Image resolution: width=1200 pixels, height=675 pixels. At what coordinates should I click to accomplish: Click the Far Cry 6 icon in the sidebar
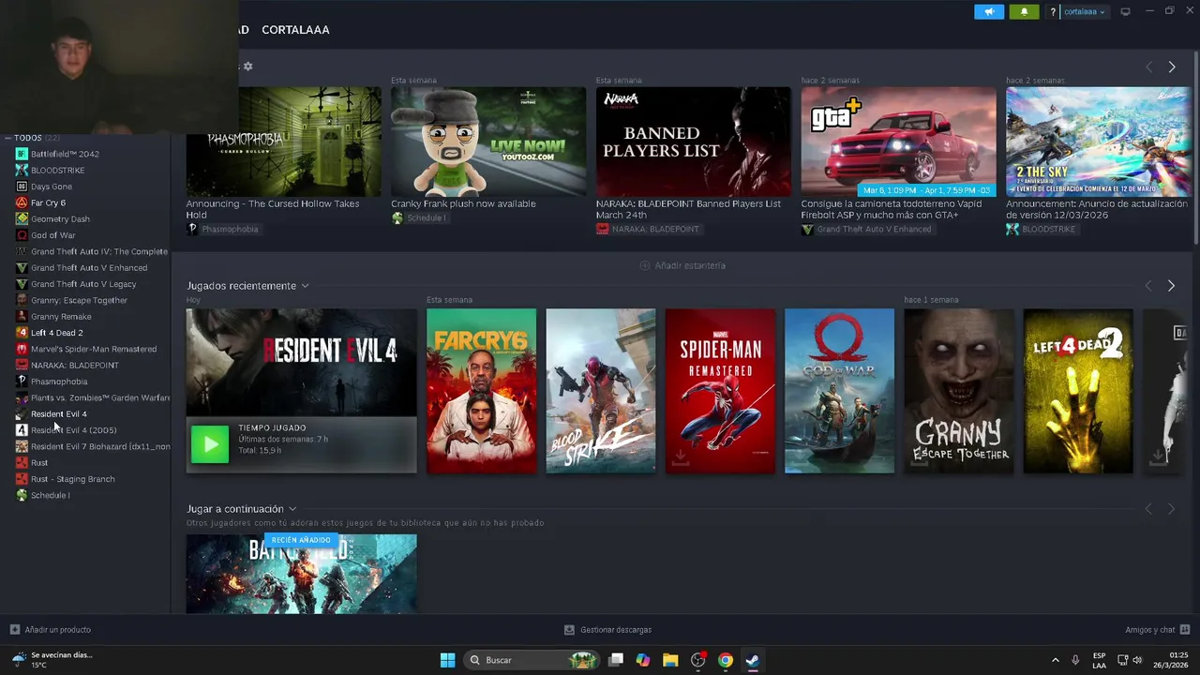pos(22,202)
